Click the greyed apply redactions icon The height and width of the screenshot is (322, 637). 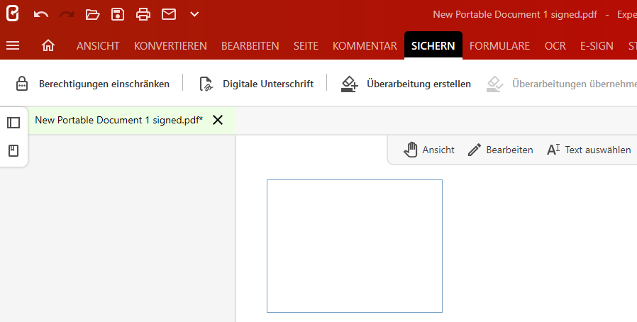pyautogui.click(x=494, y=84)
